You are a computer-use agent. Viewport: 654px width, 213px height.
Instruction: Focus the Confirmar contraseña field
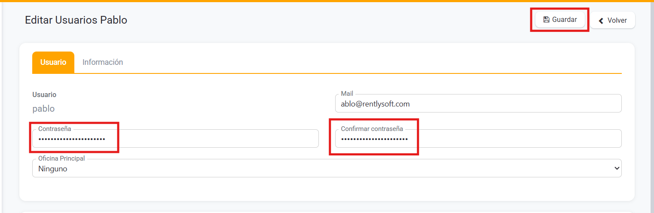coord(478,139)
